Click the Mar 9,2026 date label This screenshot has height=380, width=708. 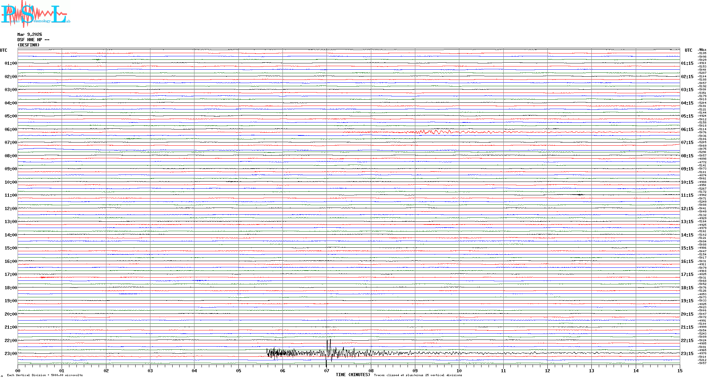(30, 34)
